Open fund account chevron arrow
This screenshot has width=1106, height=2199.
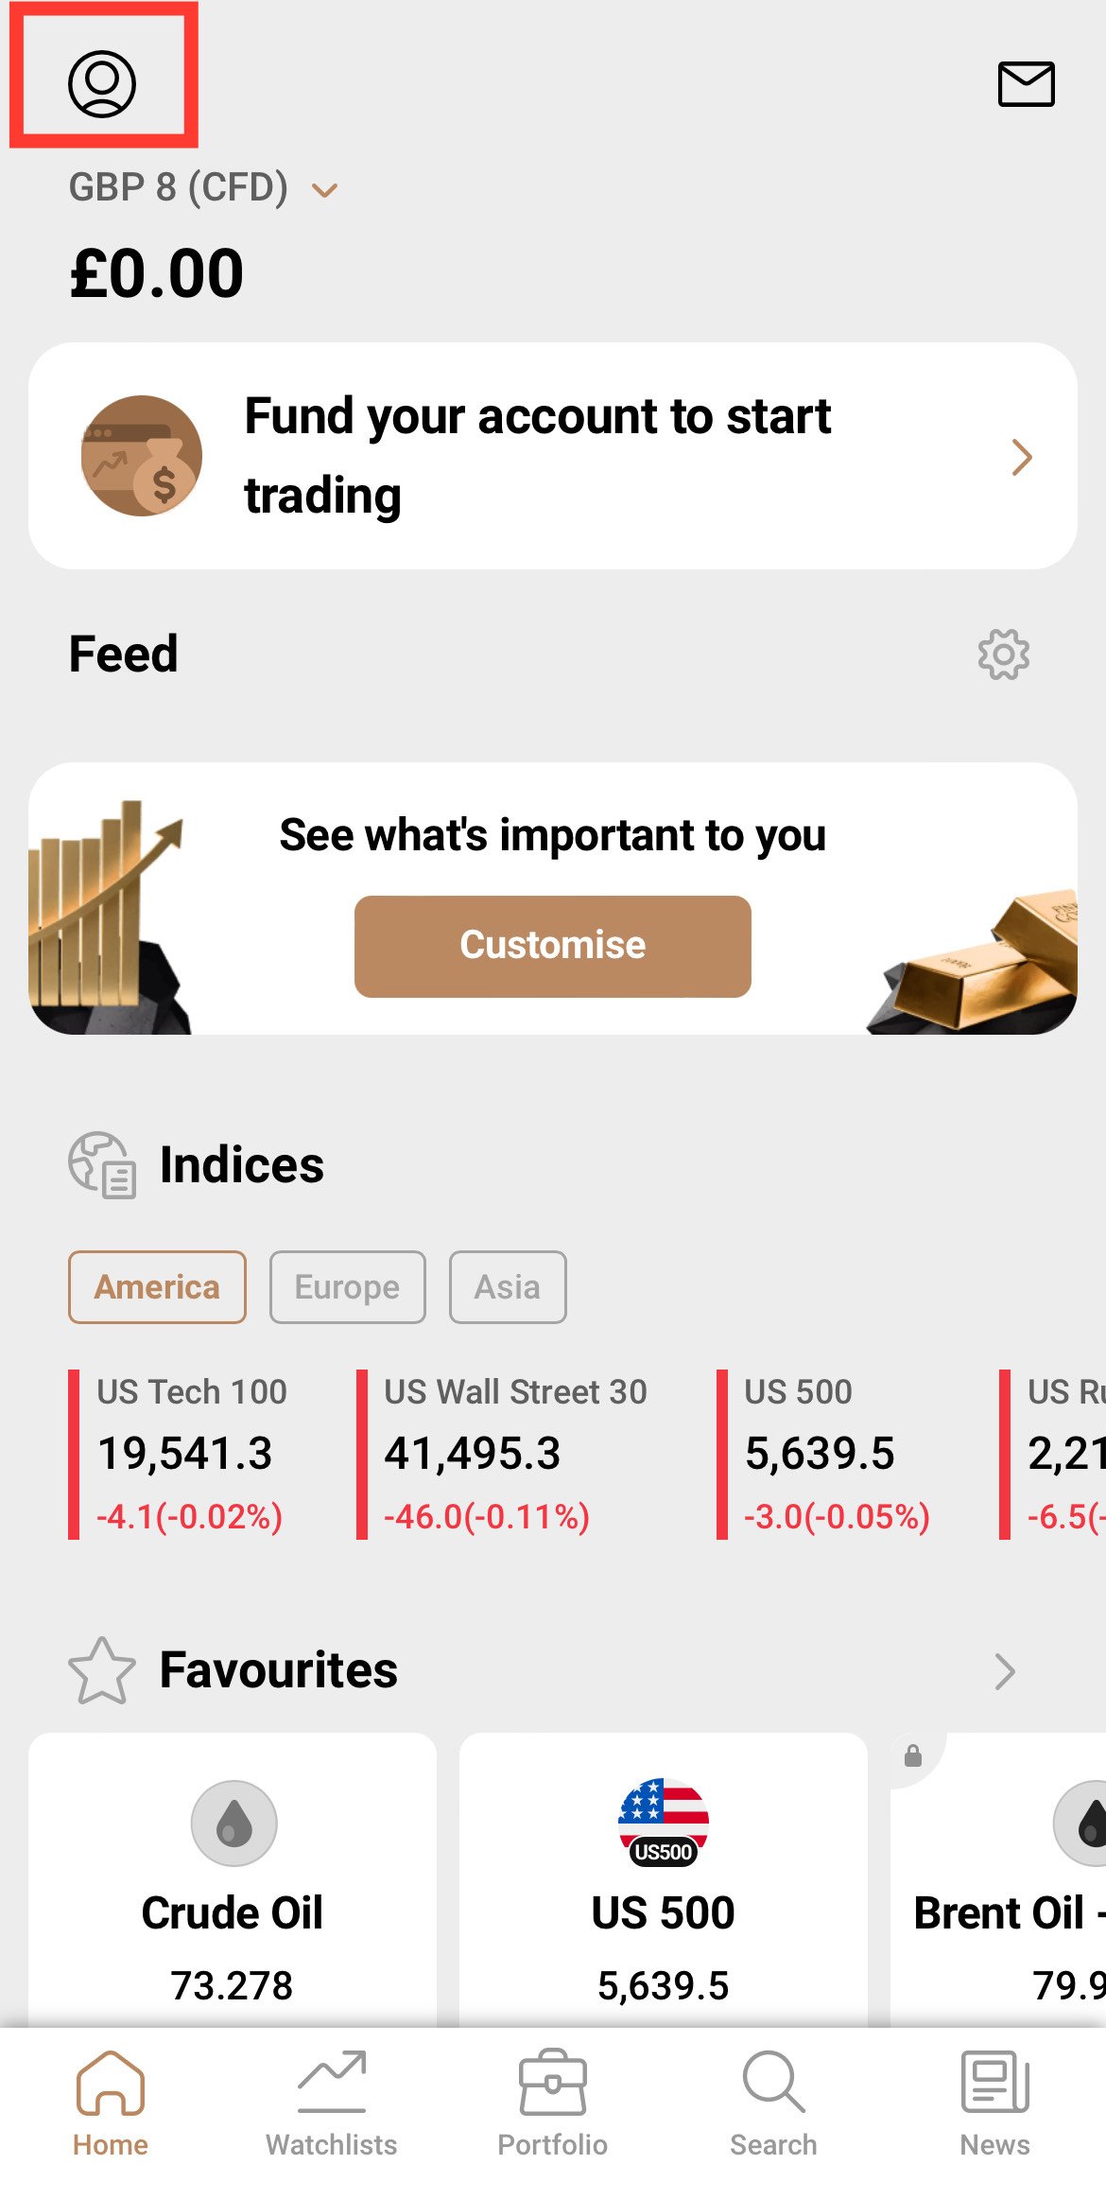[1021, 457]
